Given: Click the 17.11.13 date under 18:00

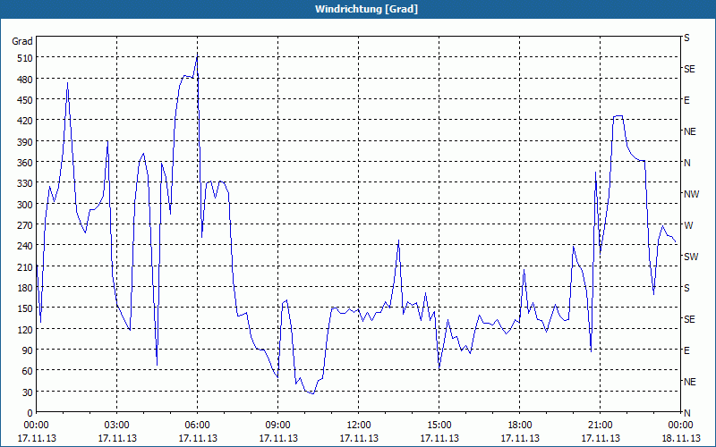Looking at the screenshot, I should (x=520, y=438).
